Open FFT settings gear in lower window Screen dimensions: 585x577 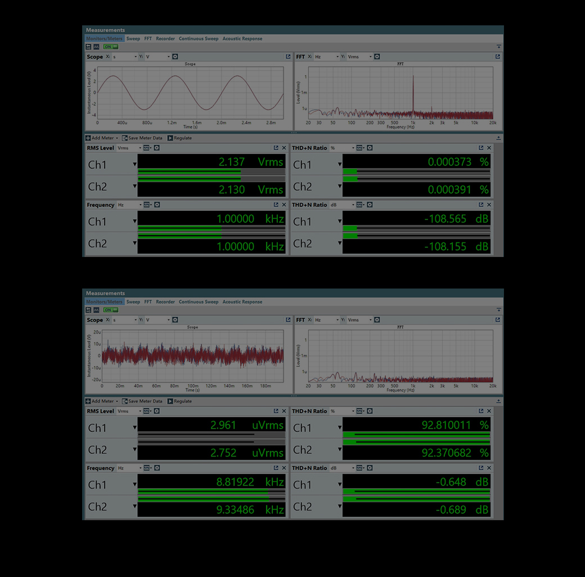point(377,320)
